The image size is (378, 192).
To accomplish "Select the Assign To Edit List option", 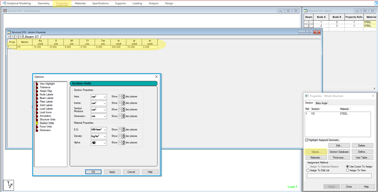I will coord(308,170).
